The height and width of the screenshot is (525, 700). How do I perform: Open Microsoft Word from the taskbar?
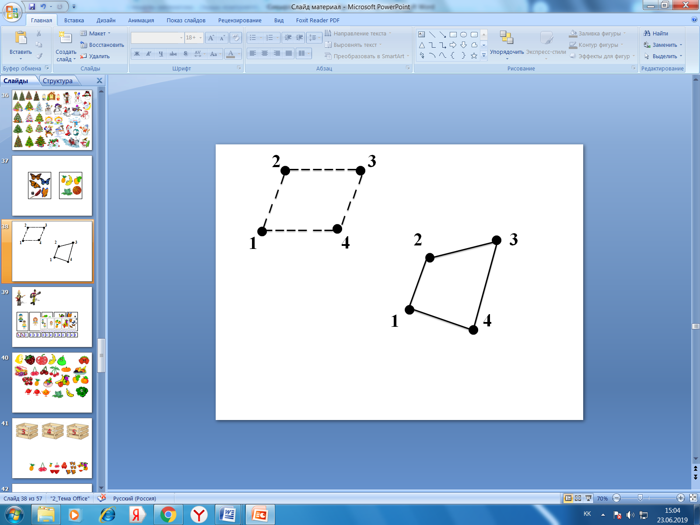228,514
